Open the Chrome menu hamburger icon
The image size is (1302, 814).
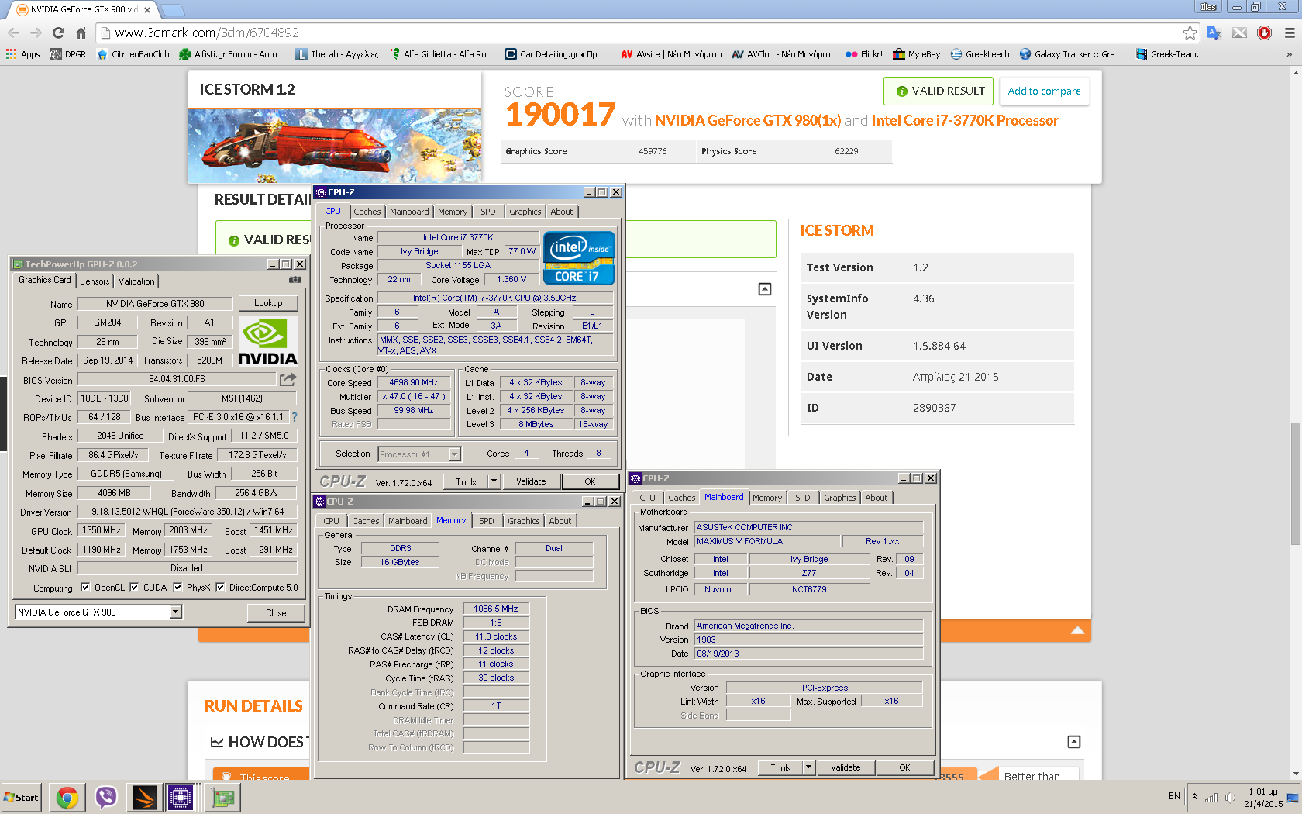tap(1290, 33)
